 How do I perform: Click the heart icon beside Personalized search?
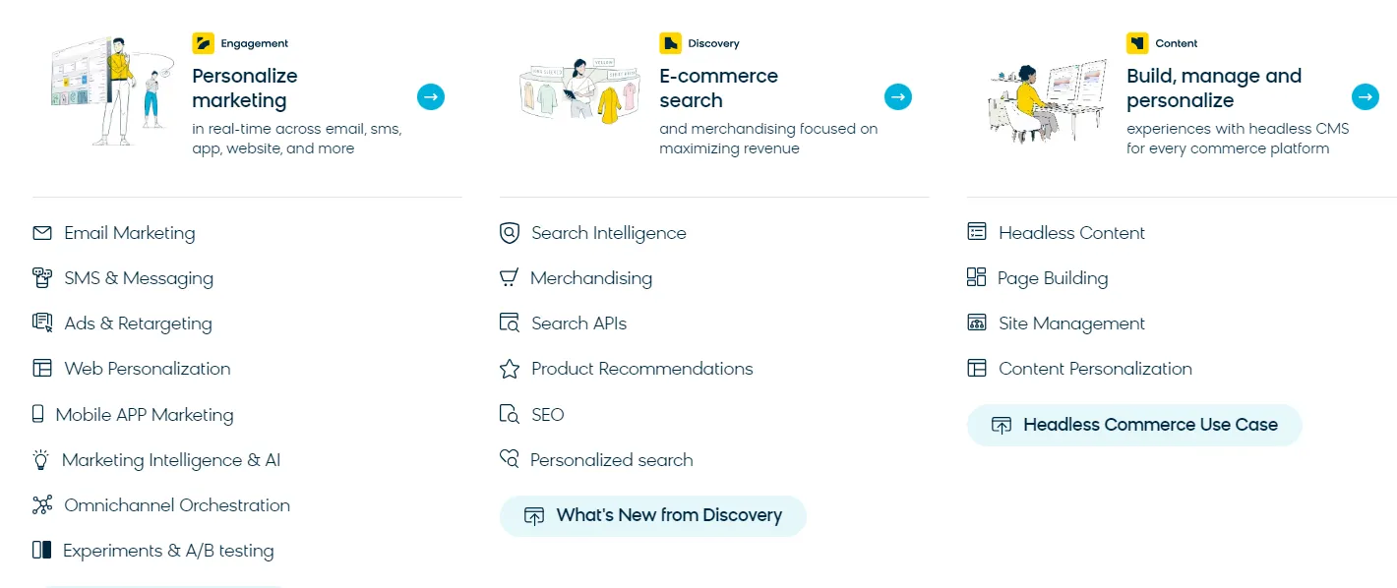click(x=509, y=459)
